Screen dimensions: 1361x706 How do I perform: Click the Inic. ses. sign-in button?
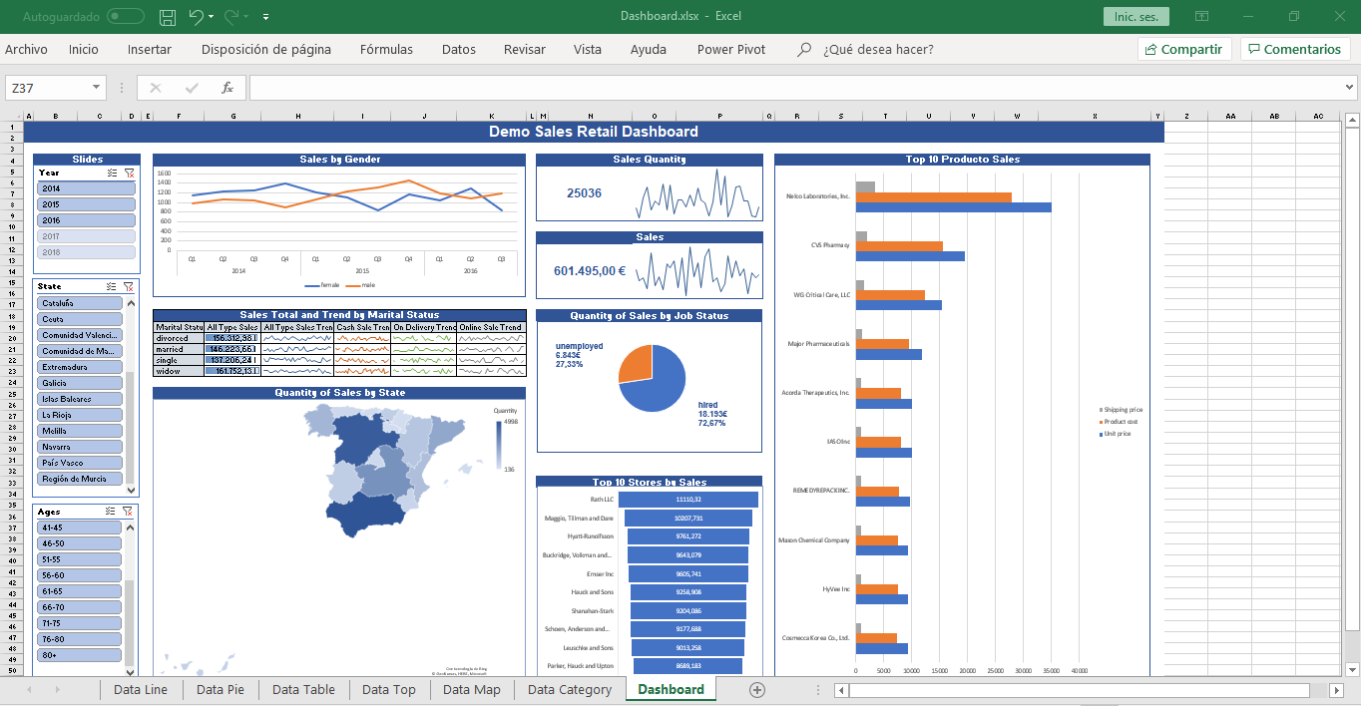pyautogui.click(x=1135, y=17)
